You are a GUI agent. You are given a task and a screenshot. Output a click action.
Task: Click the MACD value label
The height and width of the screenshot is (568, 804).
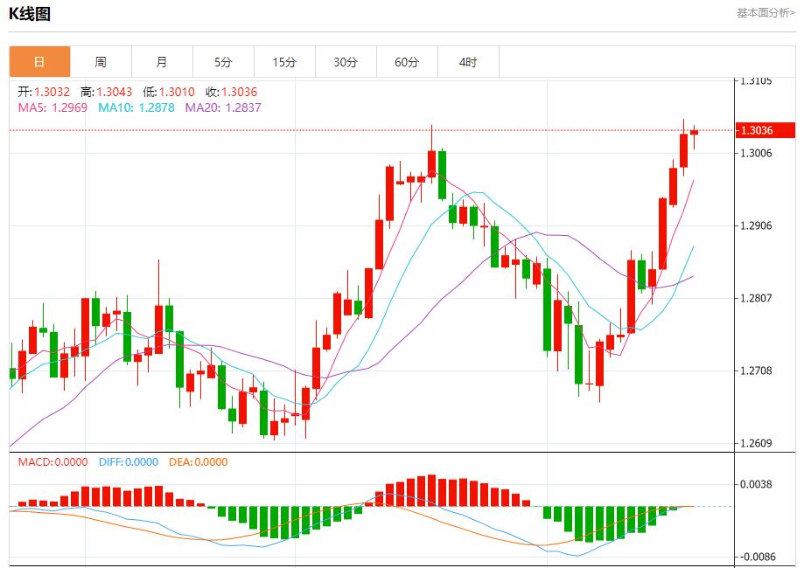click(x=52, y=462)
